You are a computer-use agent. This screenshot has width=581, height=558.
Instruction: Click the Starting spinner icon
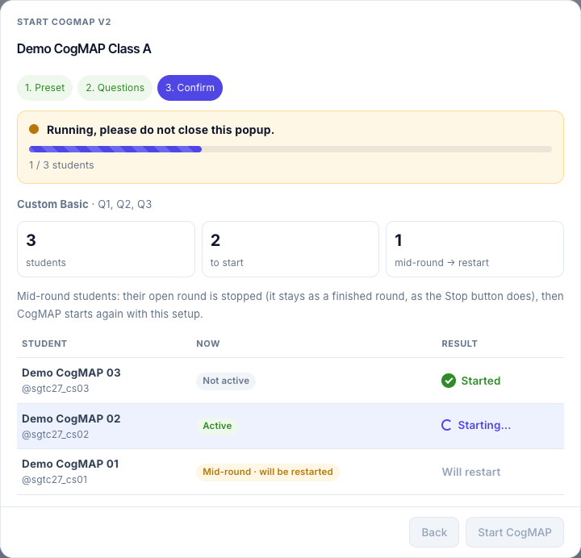tap(446, 425)
